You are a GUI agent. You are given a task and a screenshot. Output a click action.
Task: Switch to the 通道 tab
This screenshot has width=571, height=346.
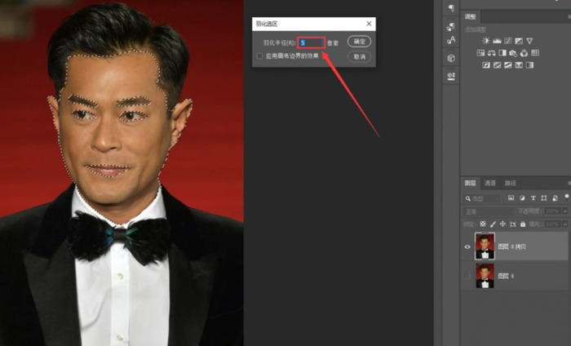(490, 183)
